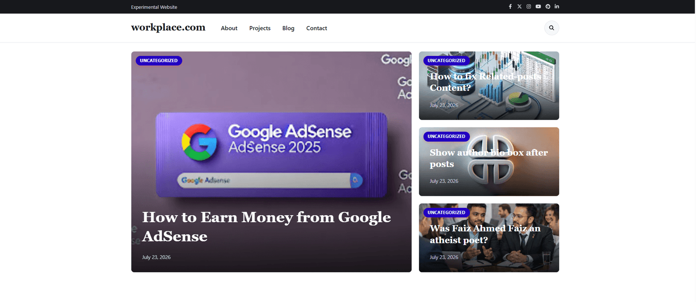This screenshot has width=696, height=302.
Task: Open Show author bio box after posts
Action: coord(489,158)
